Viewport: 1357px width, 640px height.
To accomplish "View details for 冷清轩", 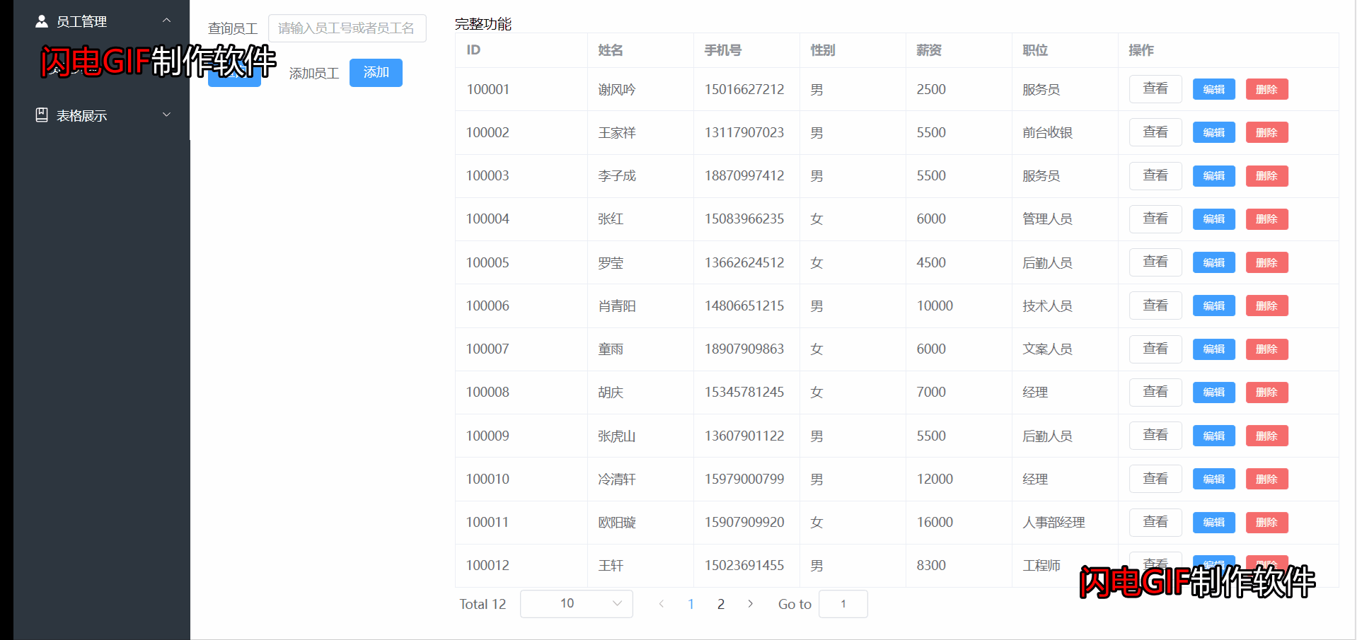I will [x=1155, y=479].
